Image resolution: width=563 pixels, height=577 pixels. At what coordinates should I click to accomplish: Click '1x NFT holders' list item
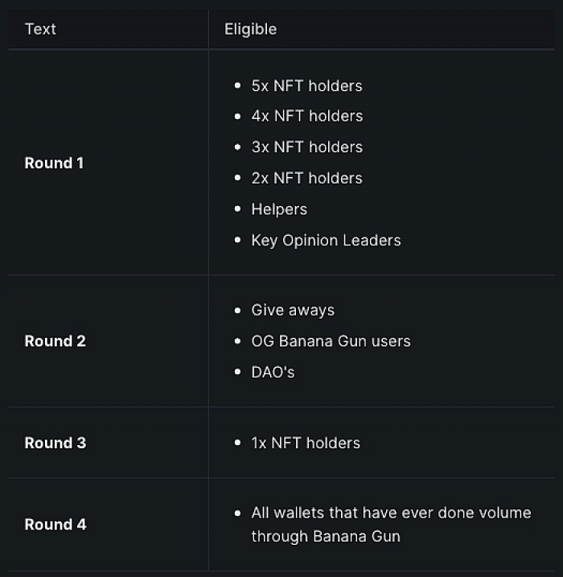(306, 443)
